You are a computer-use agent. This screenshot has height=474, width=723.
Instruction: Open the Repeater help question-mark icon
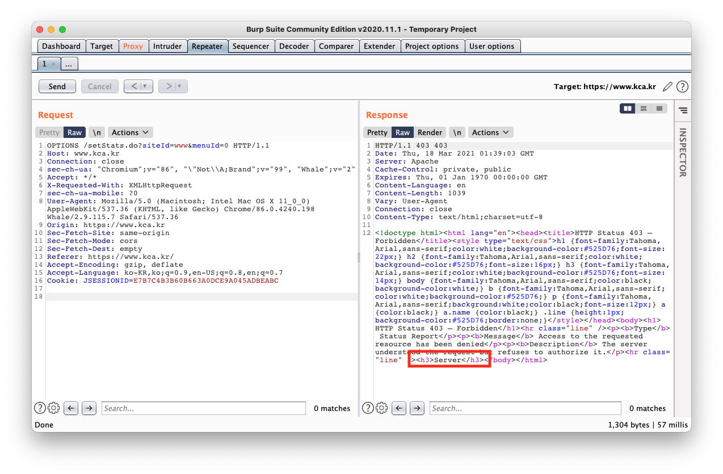pyautogui.click(x=683, y=87)
